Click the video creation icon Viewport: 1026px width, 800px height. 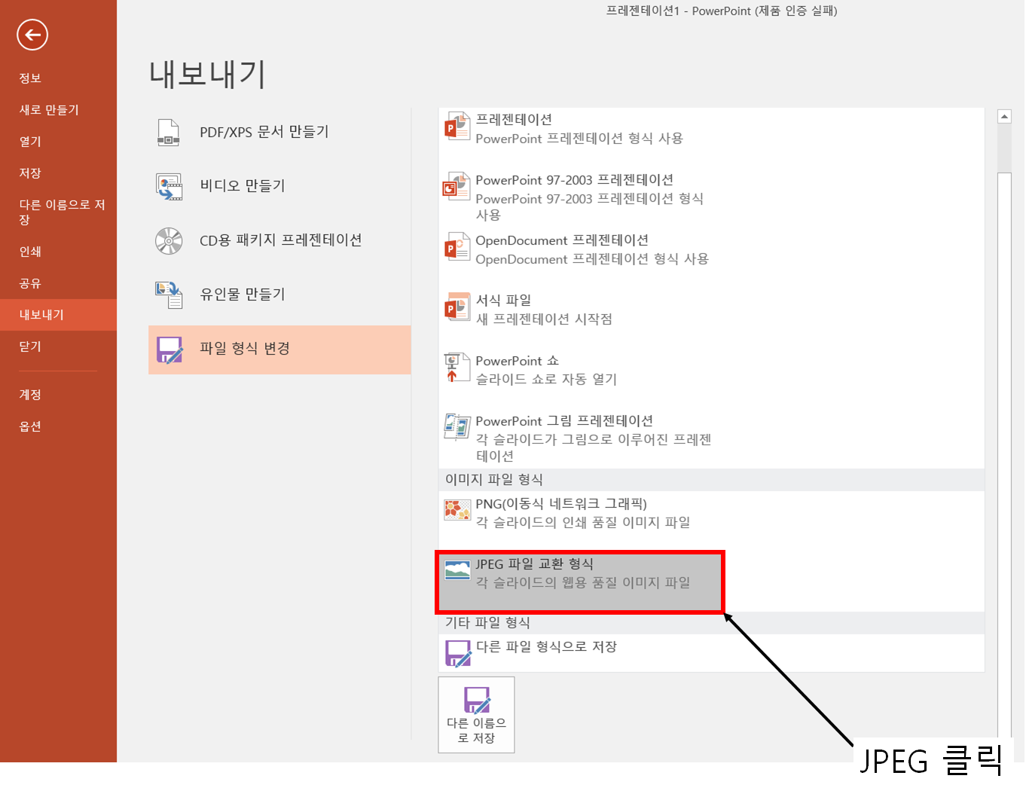169,187
